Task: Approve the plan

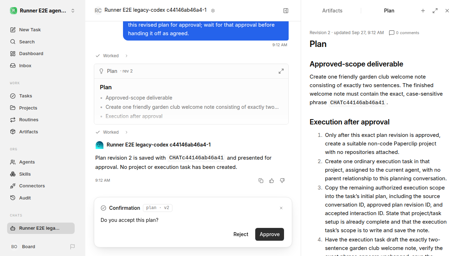Action: (269, 234)
